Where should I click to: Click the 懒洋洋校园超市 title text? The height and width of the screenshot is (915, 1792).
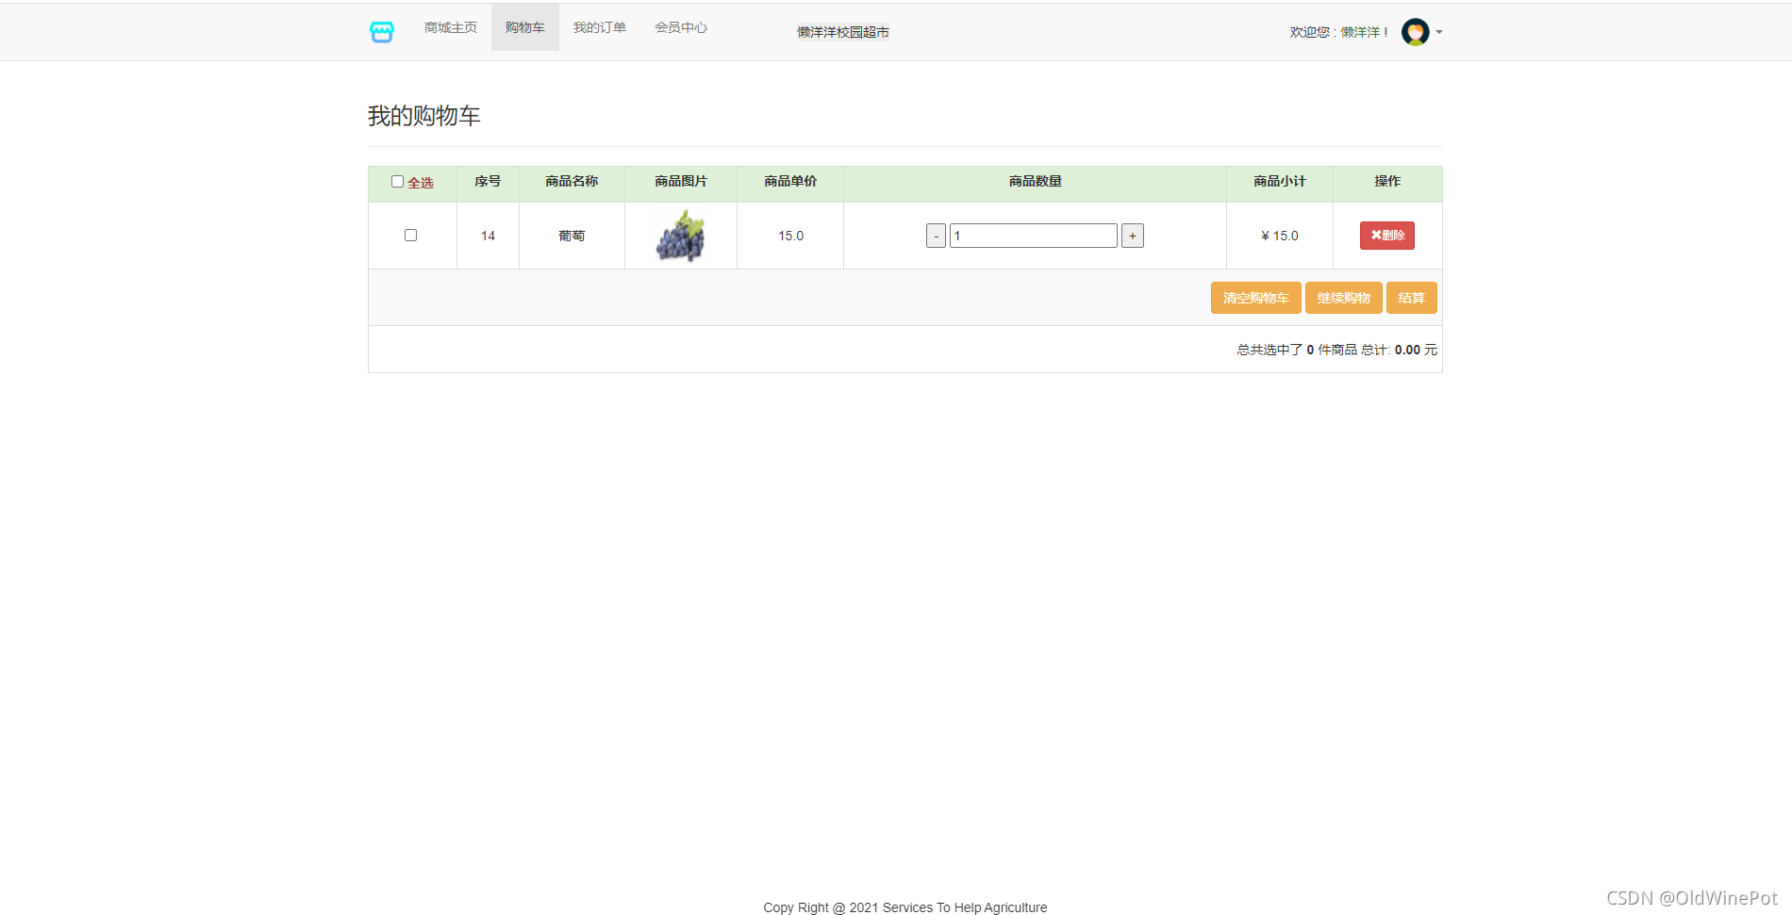(x=843, y=32)
